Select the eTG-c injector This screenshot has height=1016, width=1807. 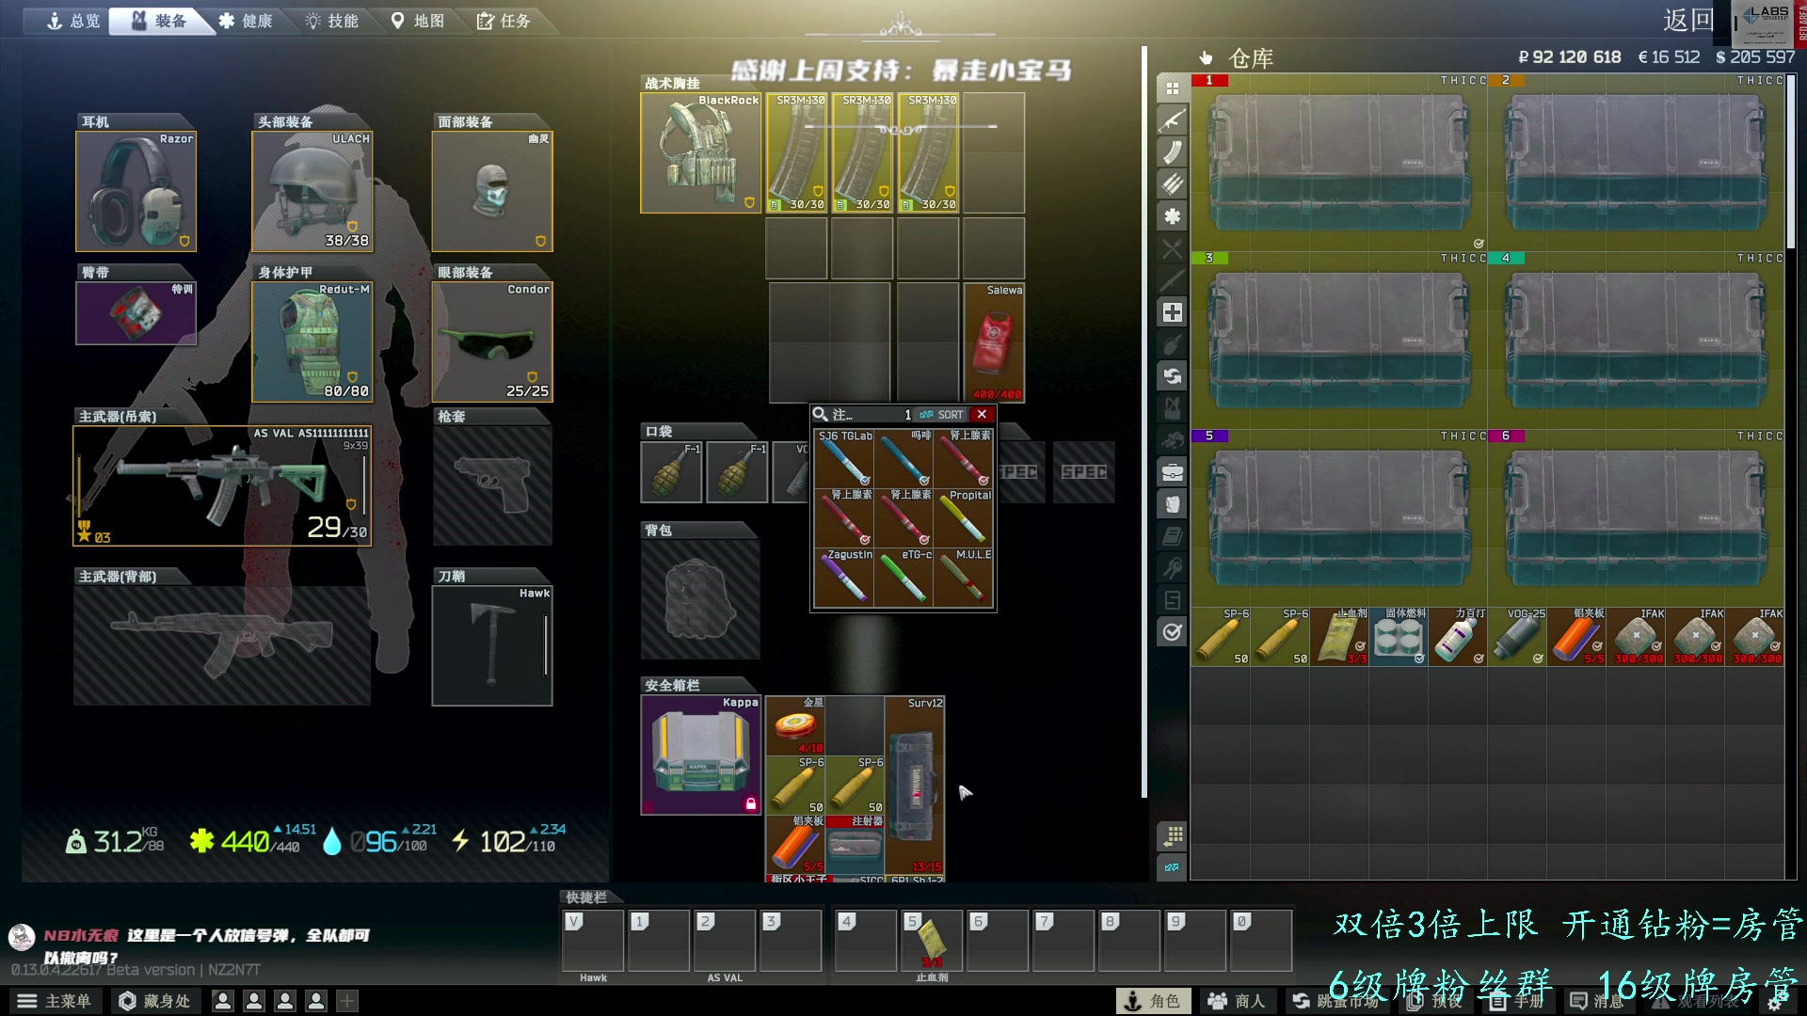click(903, 577)
